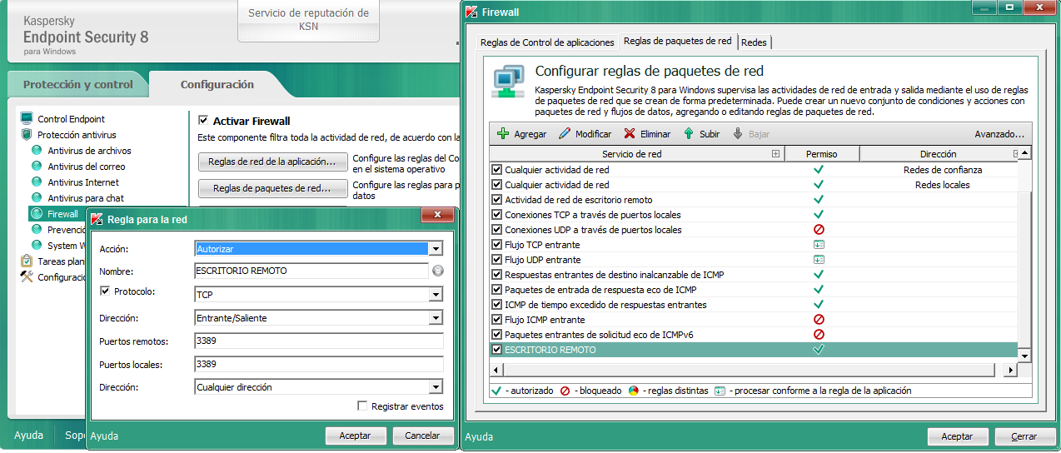Enable the Registrar eventos checkbox

tap(362, 406)
